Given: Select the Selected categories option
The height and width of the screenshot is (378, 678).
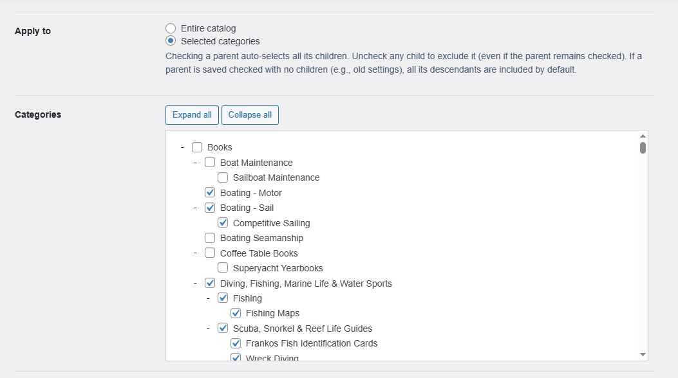Looking at the screenshot, I should [171, 41].
